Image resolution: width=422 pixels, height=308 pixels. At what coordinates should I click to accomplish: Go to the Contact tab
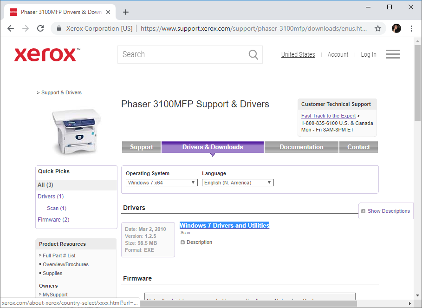pos(358,147)
